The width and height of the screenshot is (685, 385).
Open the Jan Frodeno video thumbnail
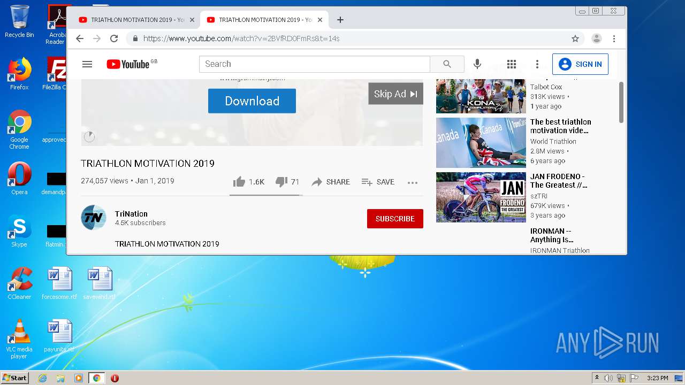pos(481,197)
